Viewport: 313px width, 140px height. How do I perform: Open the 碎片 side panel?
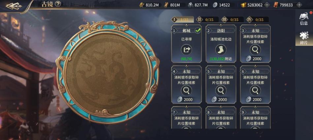tap(304, 38)
